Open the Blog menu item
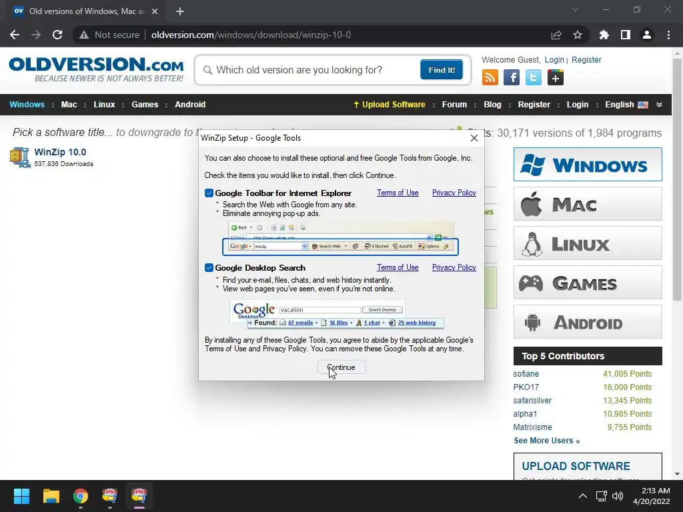 tap(492, 105)
